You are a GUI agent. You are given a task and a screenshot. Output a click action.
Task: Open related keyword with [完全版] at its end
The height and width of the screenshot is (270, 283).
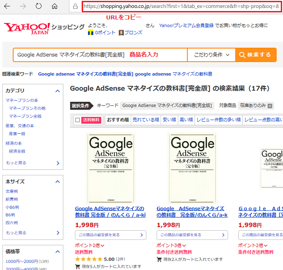[86, 74]
